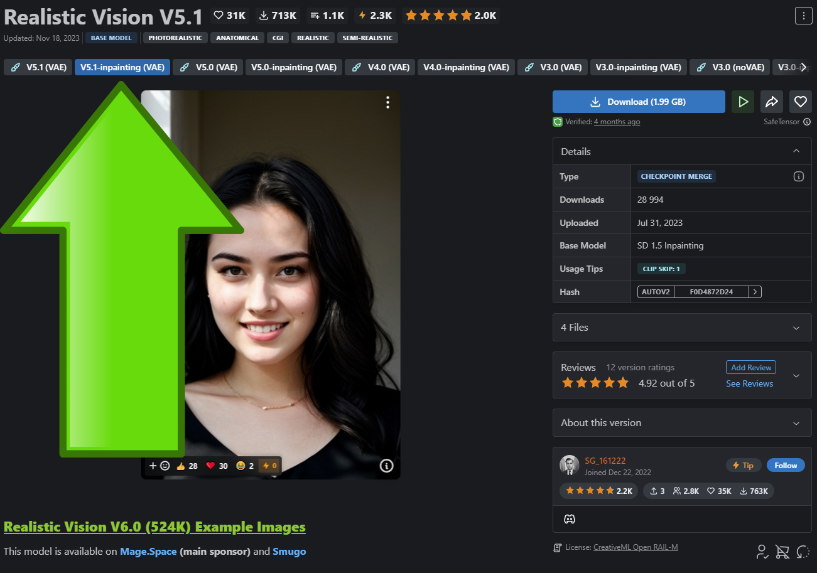
Task: Click the SafeTensor info icon
Action: pos(807,122)
